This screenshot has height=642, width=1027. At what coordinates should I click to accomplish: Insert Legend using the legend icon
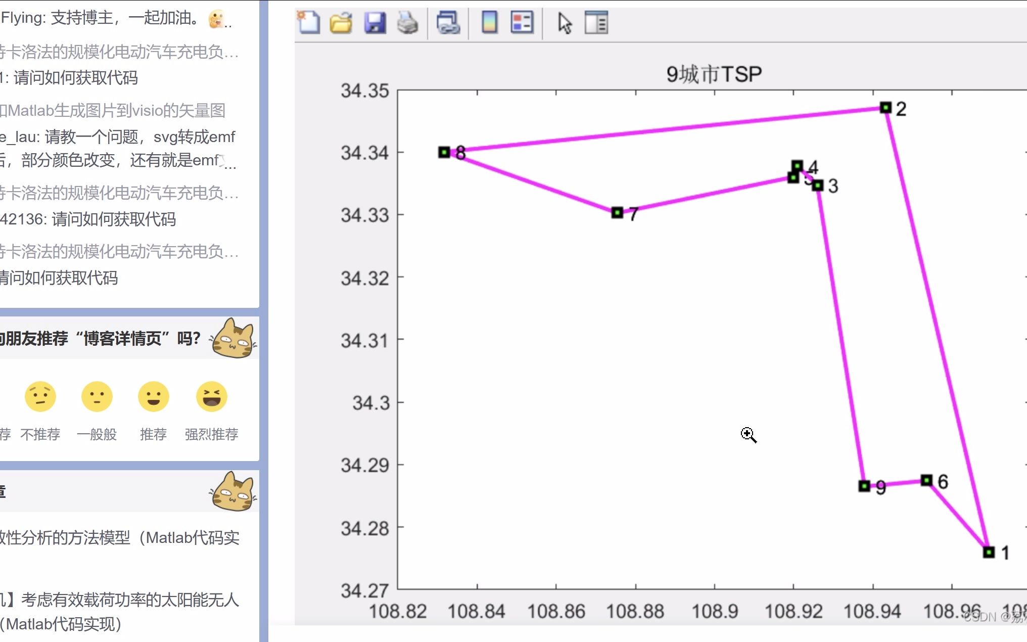(x=522, y=23)
